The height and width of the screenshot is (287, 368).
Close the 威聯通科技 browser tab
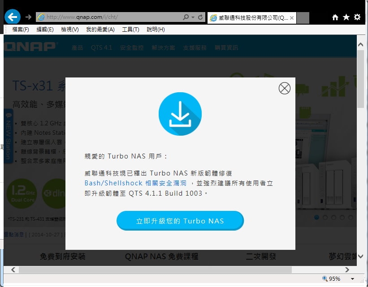(292, 18)
